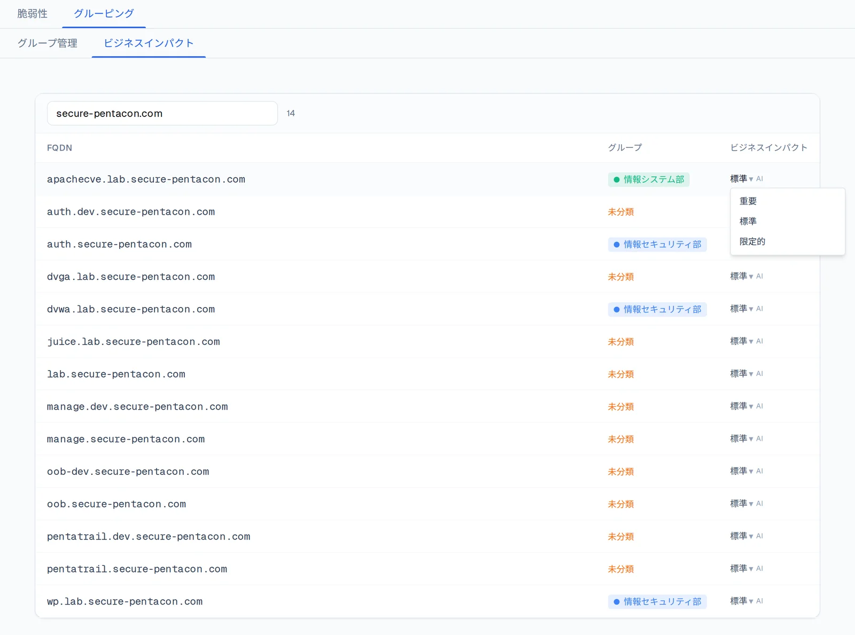Select FQDN oob-dev.secure-pentacon.com
This screenshot has width=855, height=635.
point(128,472)
